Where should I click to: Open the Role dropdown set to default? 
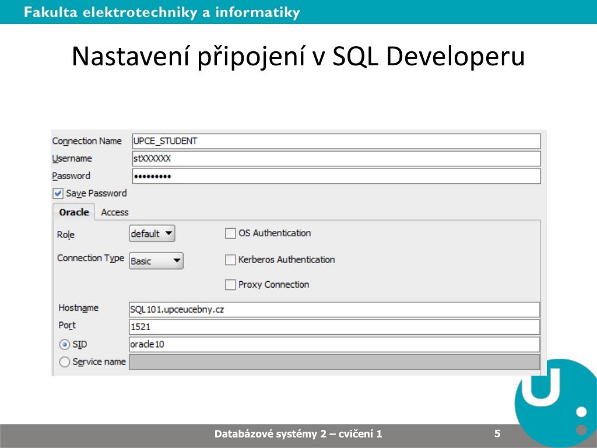(152, 233)
